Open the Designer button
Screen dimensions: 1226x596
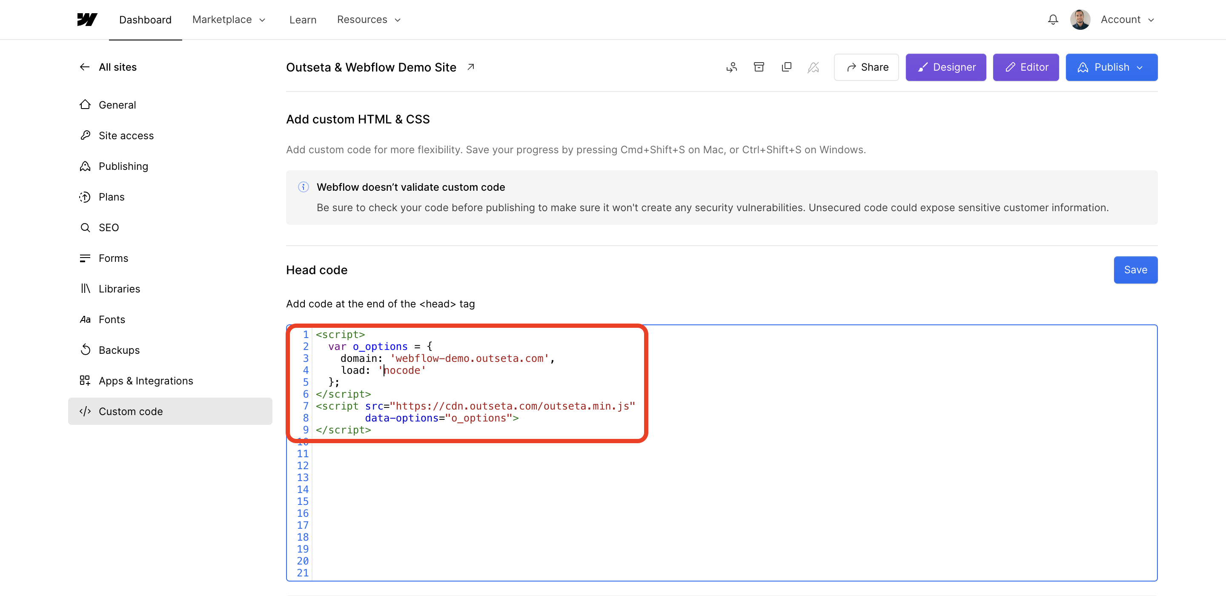[945, 67]
